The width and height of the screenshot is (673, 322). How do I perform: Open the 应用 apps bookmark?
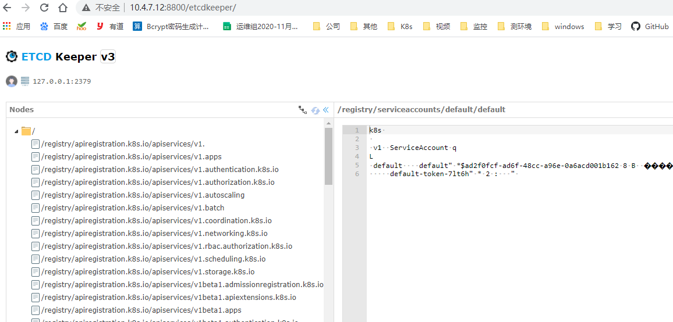pos(16,27)
